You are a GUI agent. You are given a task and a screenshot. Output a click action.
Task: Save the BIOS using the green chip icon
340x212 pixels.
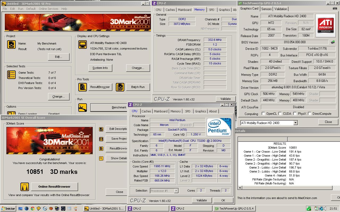click(333, 42)
